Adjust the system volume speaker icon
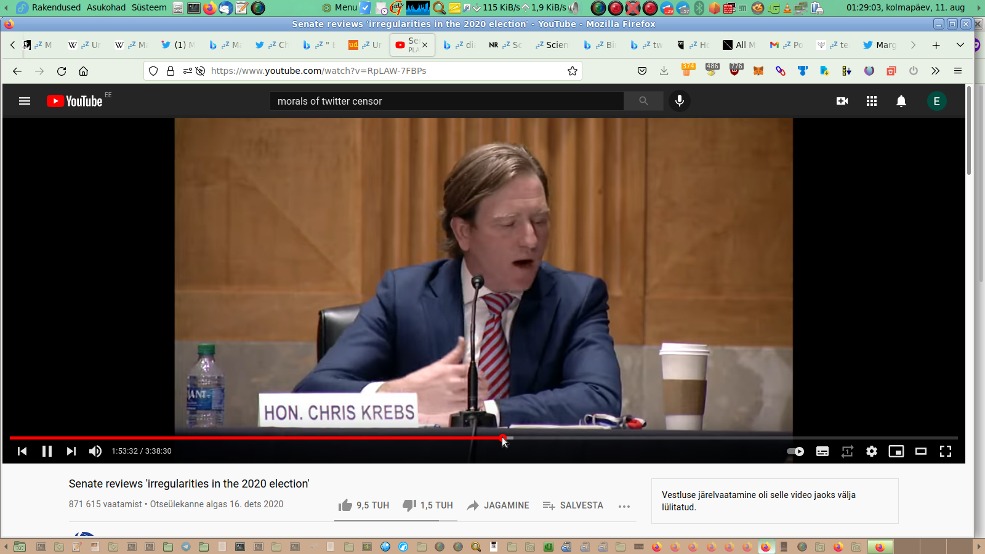This screenshot has width=985, height=554. click(x=574, y=7)
